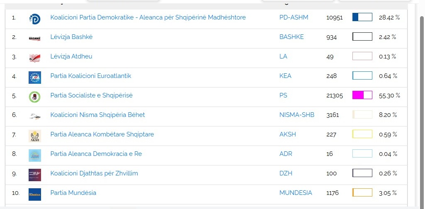Click the NISMA-SHB abbreviation link
Screen dimensions: 425x209
coord(297,115)
